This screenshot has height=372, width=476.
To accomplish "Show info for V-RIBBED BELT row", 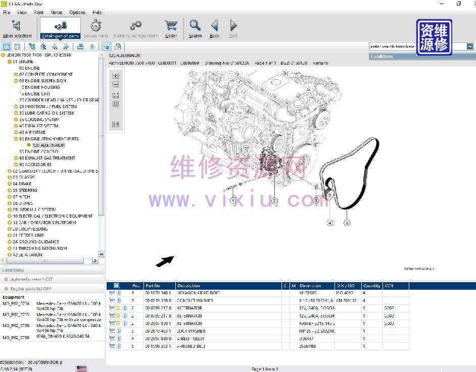I will (x=119, y=346).
